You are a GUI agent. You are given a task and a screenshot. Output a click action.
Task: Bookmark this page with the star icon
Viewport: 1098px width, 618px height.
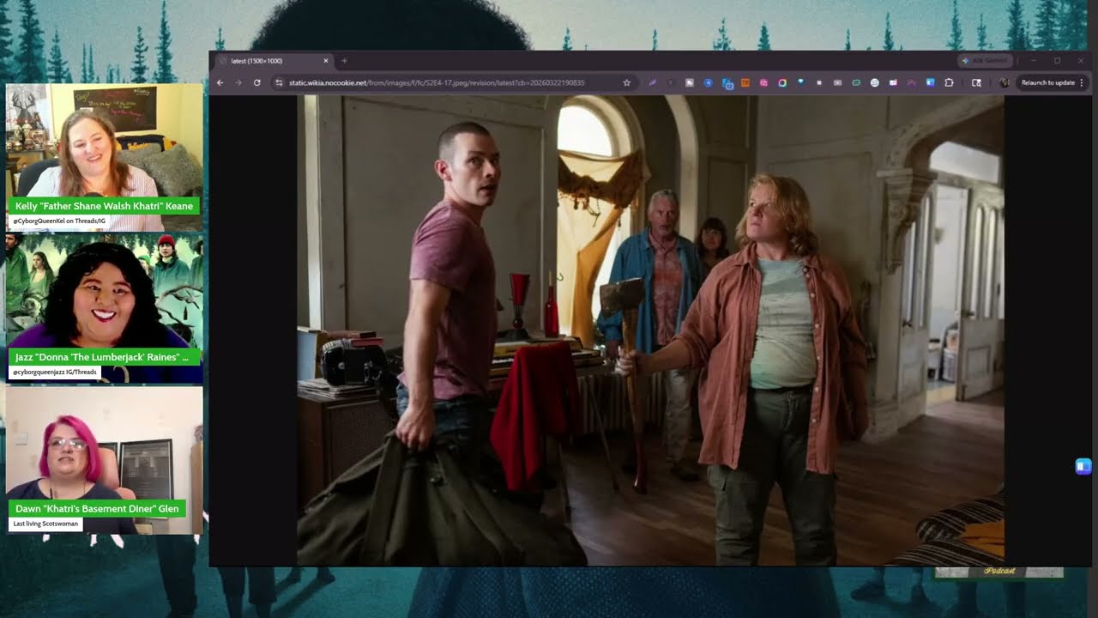click(627, 82)
